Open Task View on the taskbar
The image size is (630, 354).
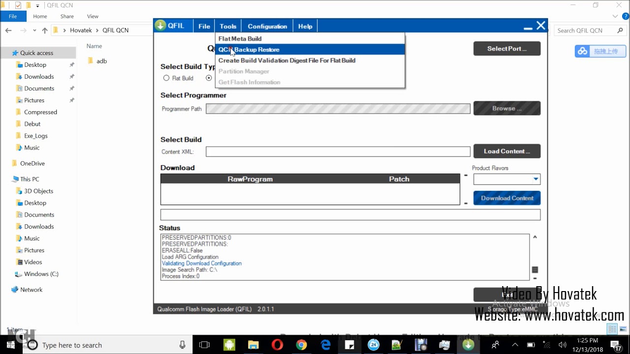click(x=204, y=345)
